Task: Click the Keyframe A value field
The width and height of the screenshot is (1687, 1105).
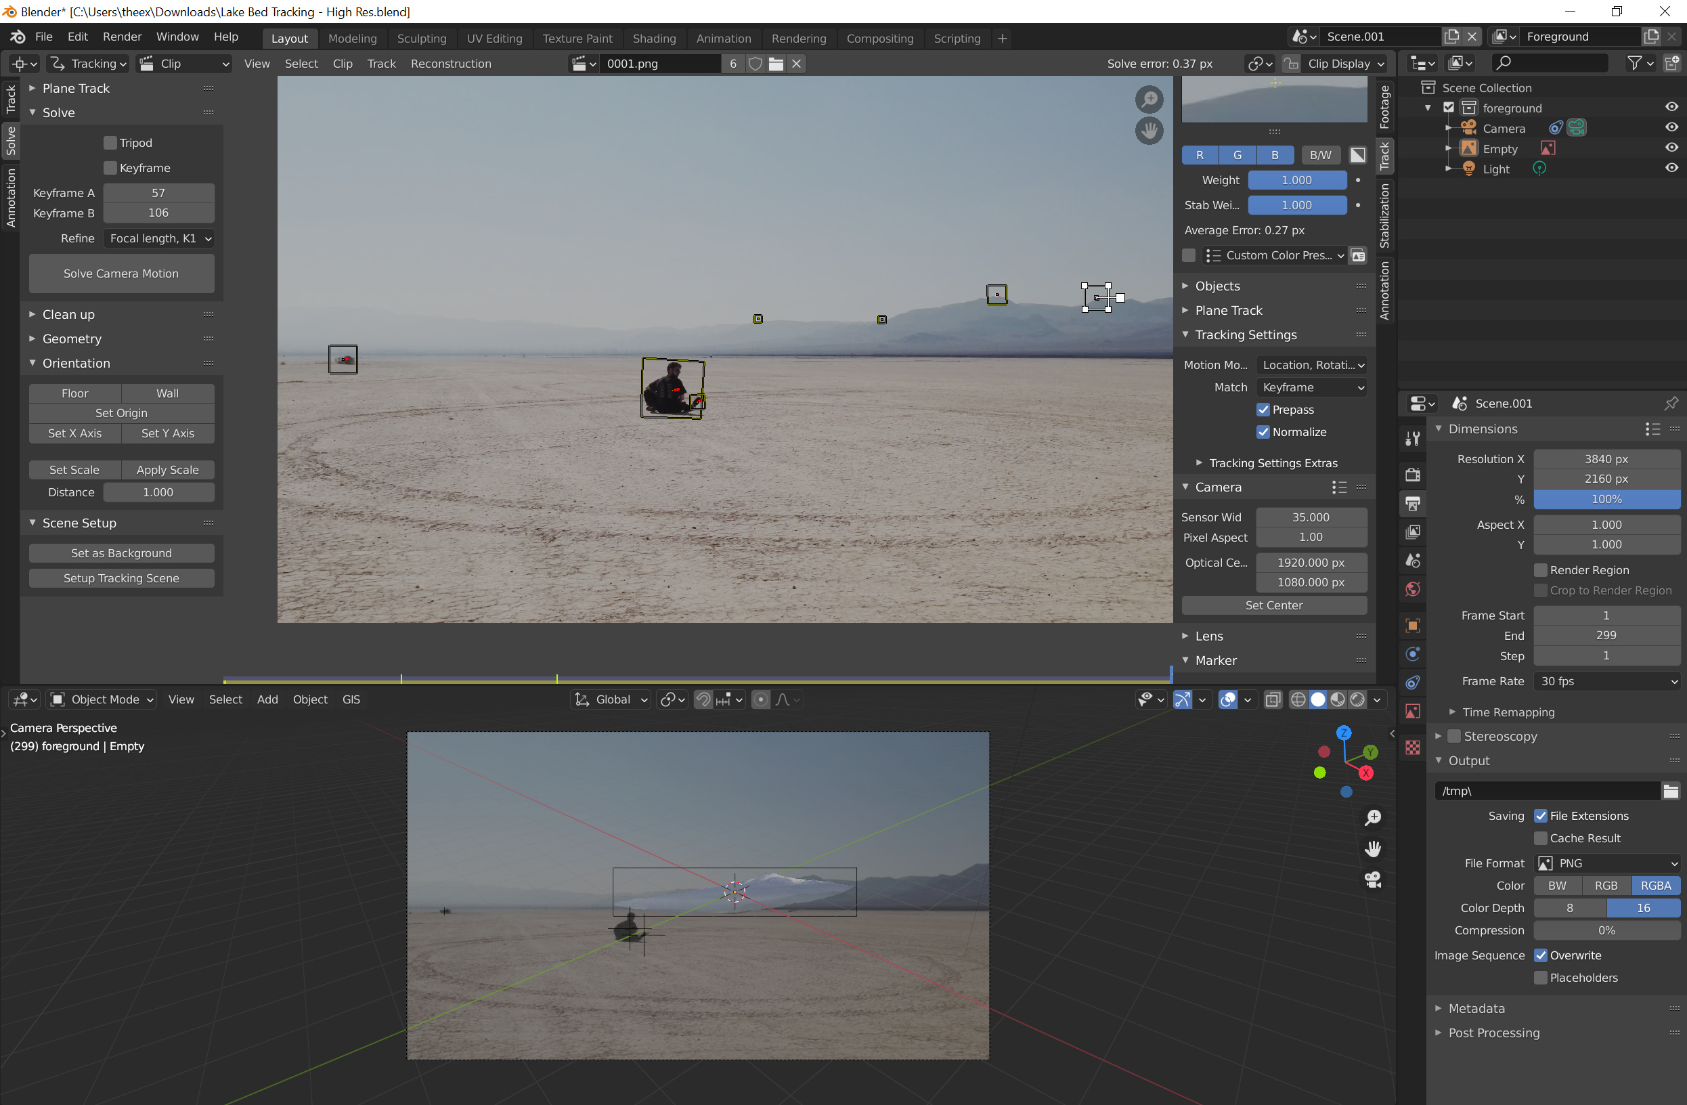Action: [x=159, y=193]
